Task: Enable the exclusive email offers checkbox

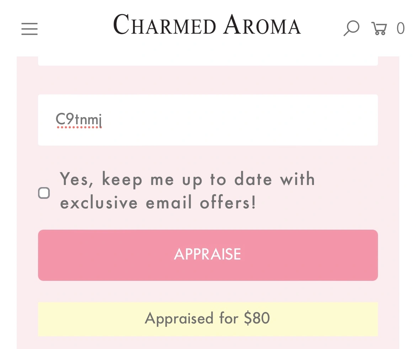Action: pos(44,193)
